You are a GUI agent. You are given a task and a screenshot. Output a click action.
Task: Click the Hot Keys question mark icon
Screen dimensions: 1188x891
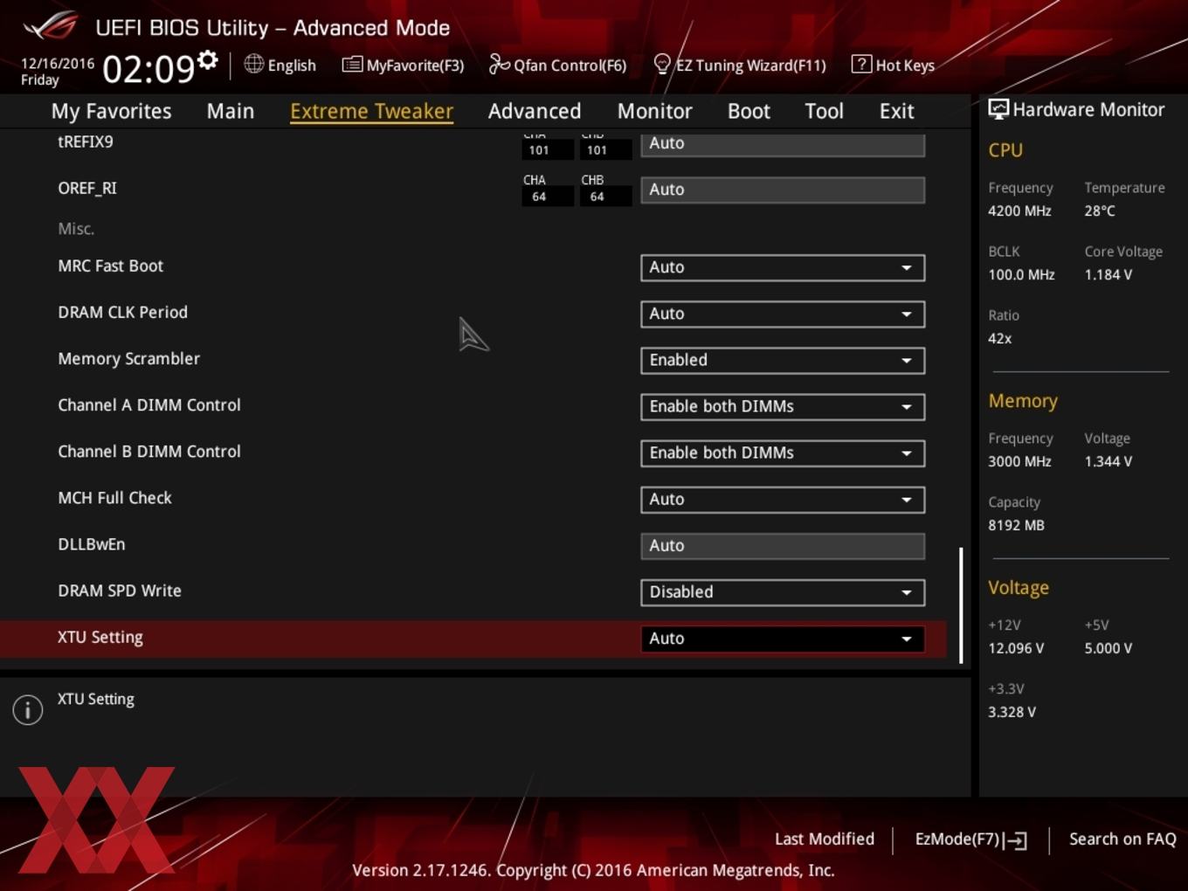861,64
